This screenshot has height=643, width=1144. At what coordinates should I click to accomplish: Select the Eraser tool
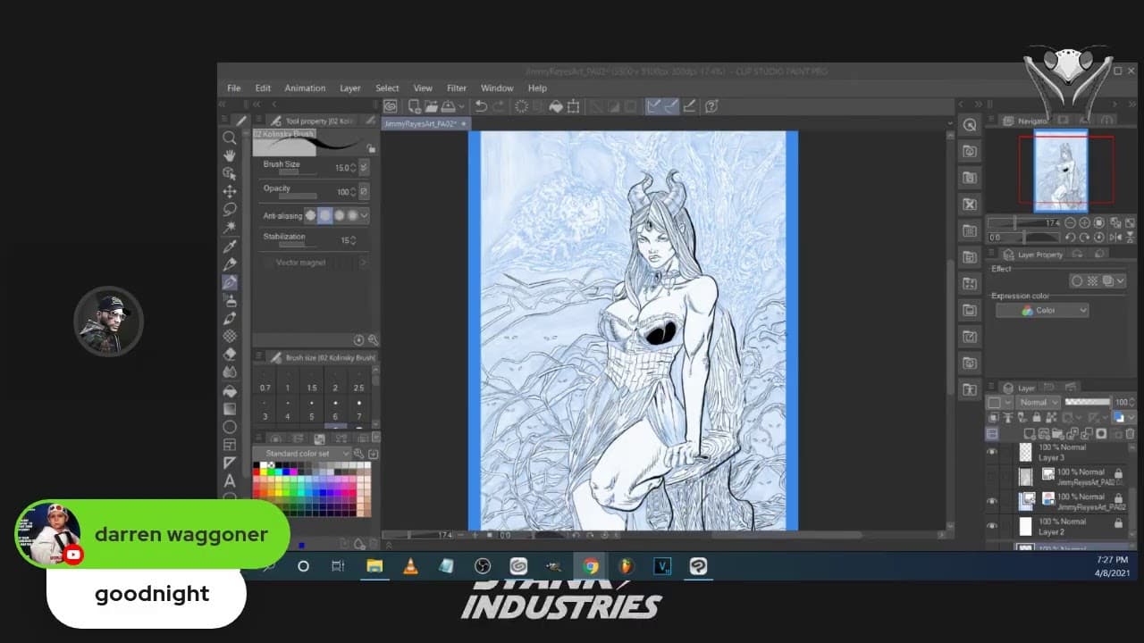tap(230, 355)
